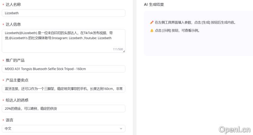Open the 语言 dropdown showing 中文

[x=63, y=129]
